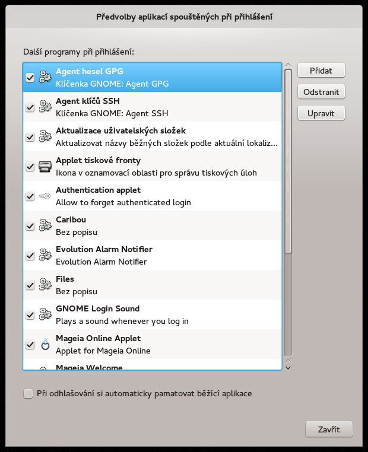Click the vertical scrollbar handle of program list
Screen dimensions: 368x452
pos(288,160)
